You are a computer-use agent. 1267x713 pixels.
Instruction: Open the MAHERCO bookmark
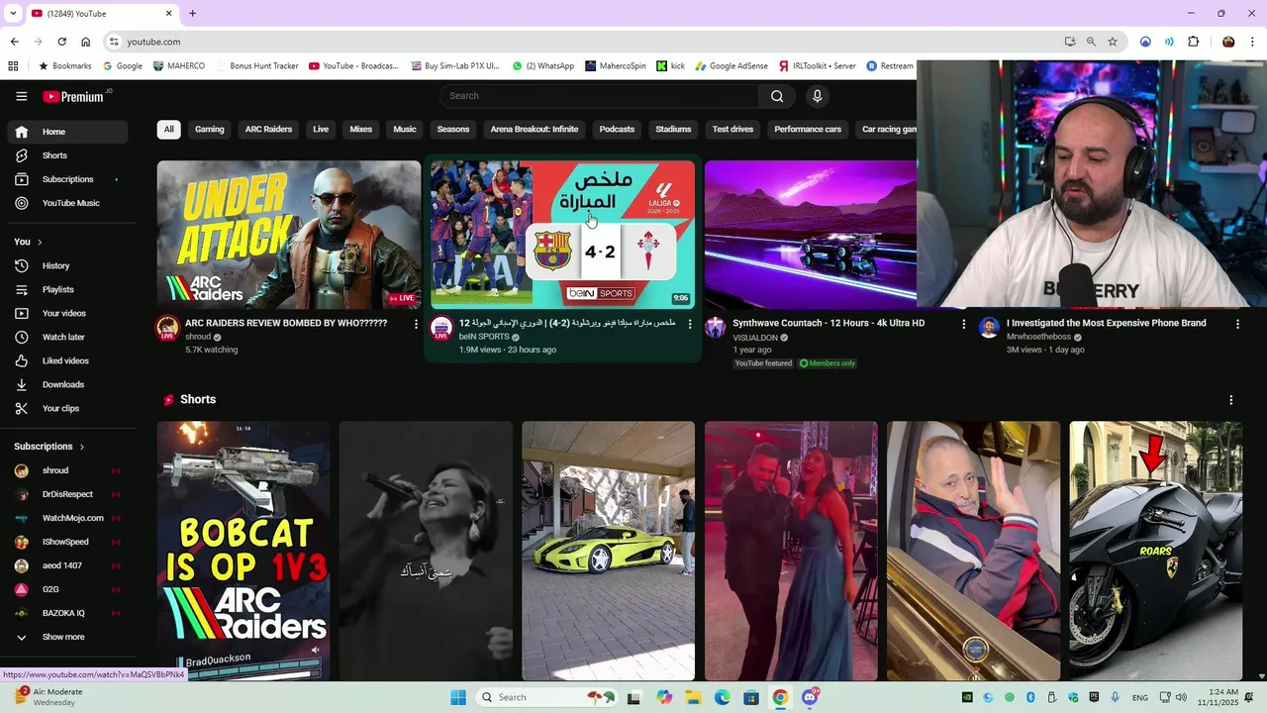coord(179,66)
